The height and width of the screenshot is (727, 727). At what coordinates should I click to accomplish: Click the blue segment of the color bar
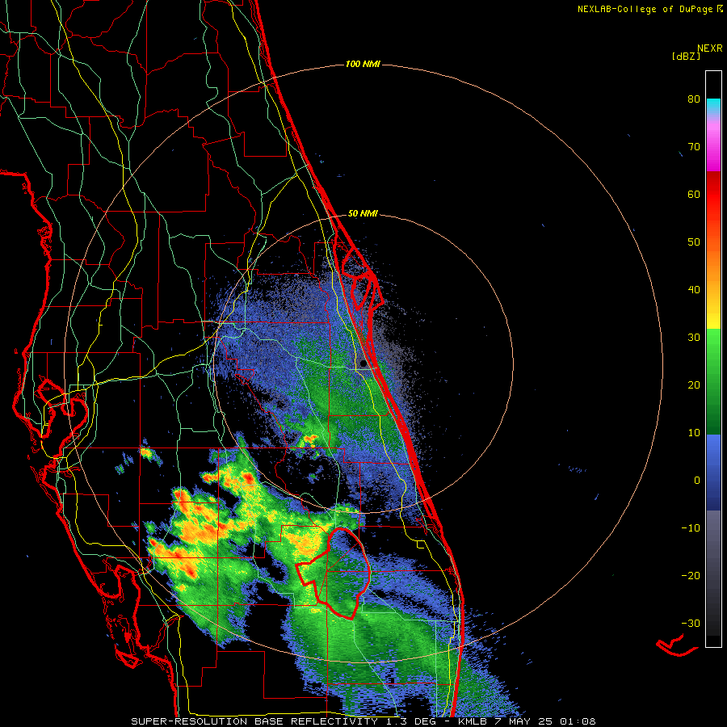click(x=713, y=473)
